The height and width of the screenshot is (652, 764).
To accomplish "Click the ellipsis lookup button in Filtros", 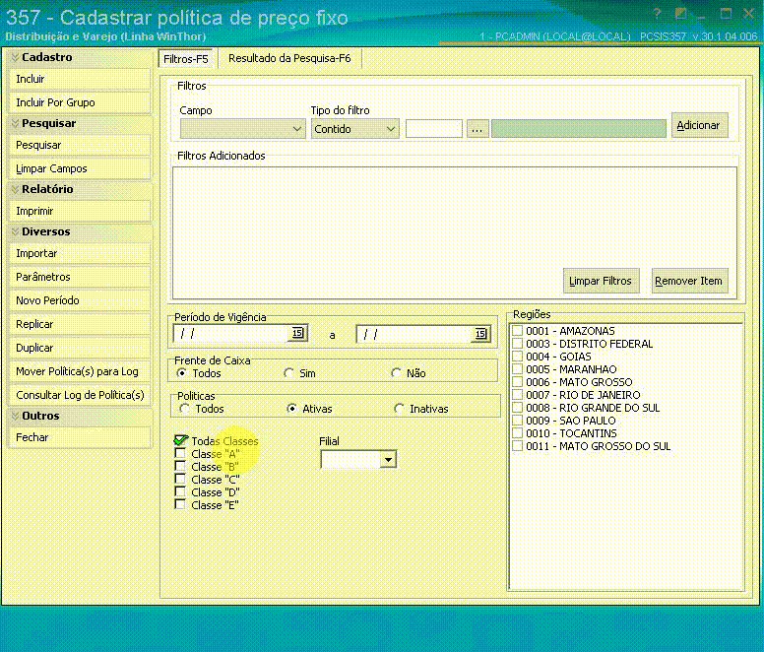I will (x=477, y=129).
